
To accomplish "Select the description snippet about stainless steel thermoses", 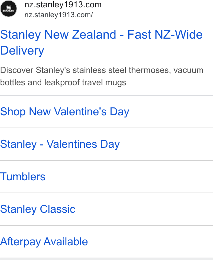I will click(x=102, y=76).
